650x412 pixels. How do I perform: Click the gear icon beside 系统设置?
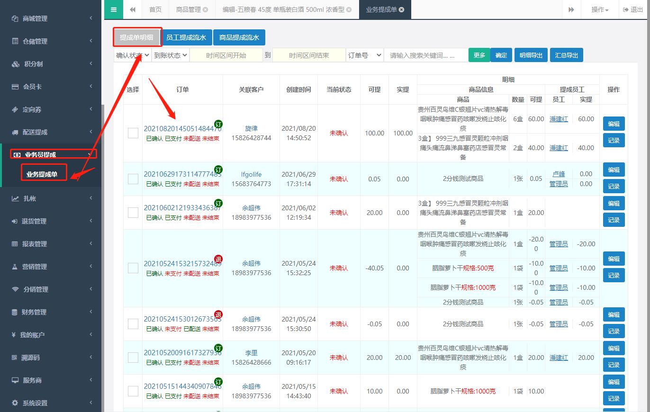coord(15,403)
